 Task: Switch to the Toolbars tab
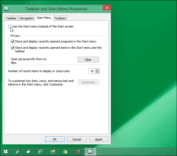tap(60, 18)
